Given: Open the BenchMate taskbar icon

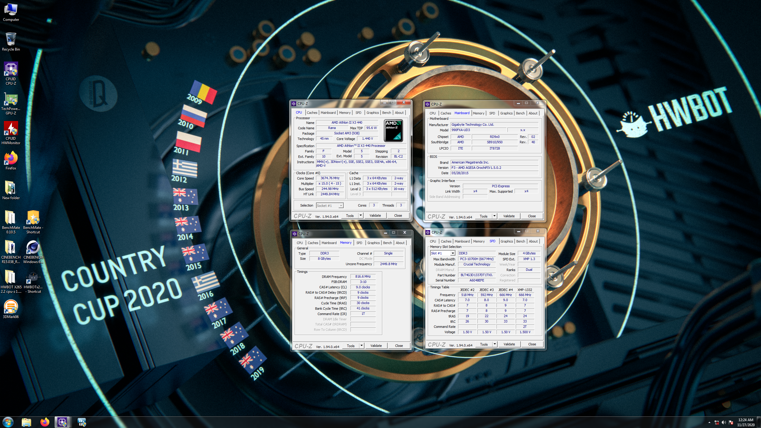Looking at the screenshot, I should coord(82,422).
